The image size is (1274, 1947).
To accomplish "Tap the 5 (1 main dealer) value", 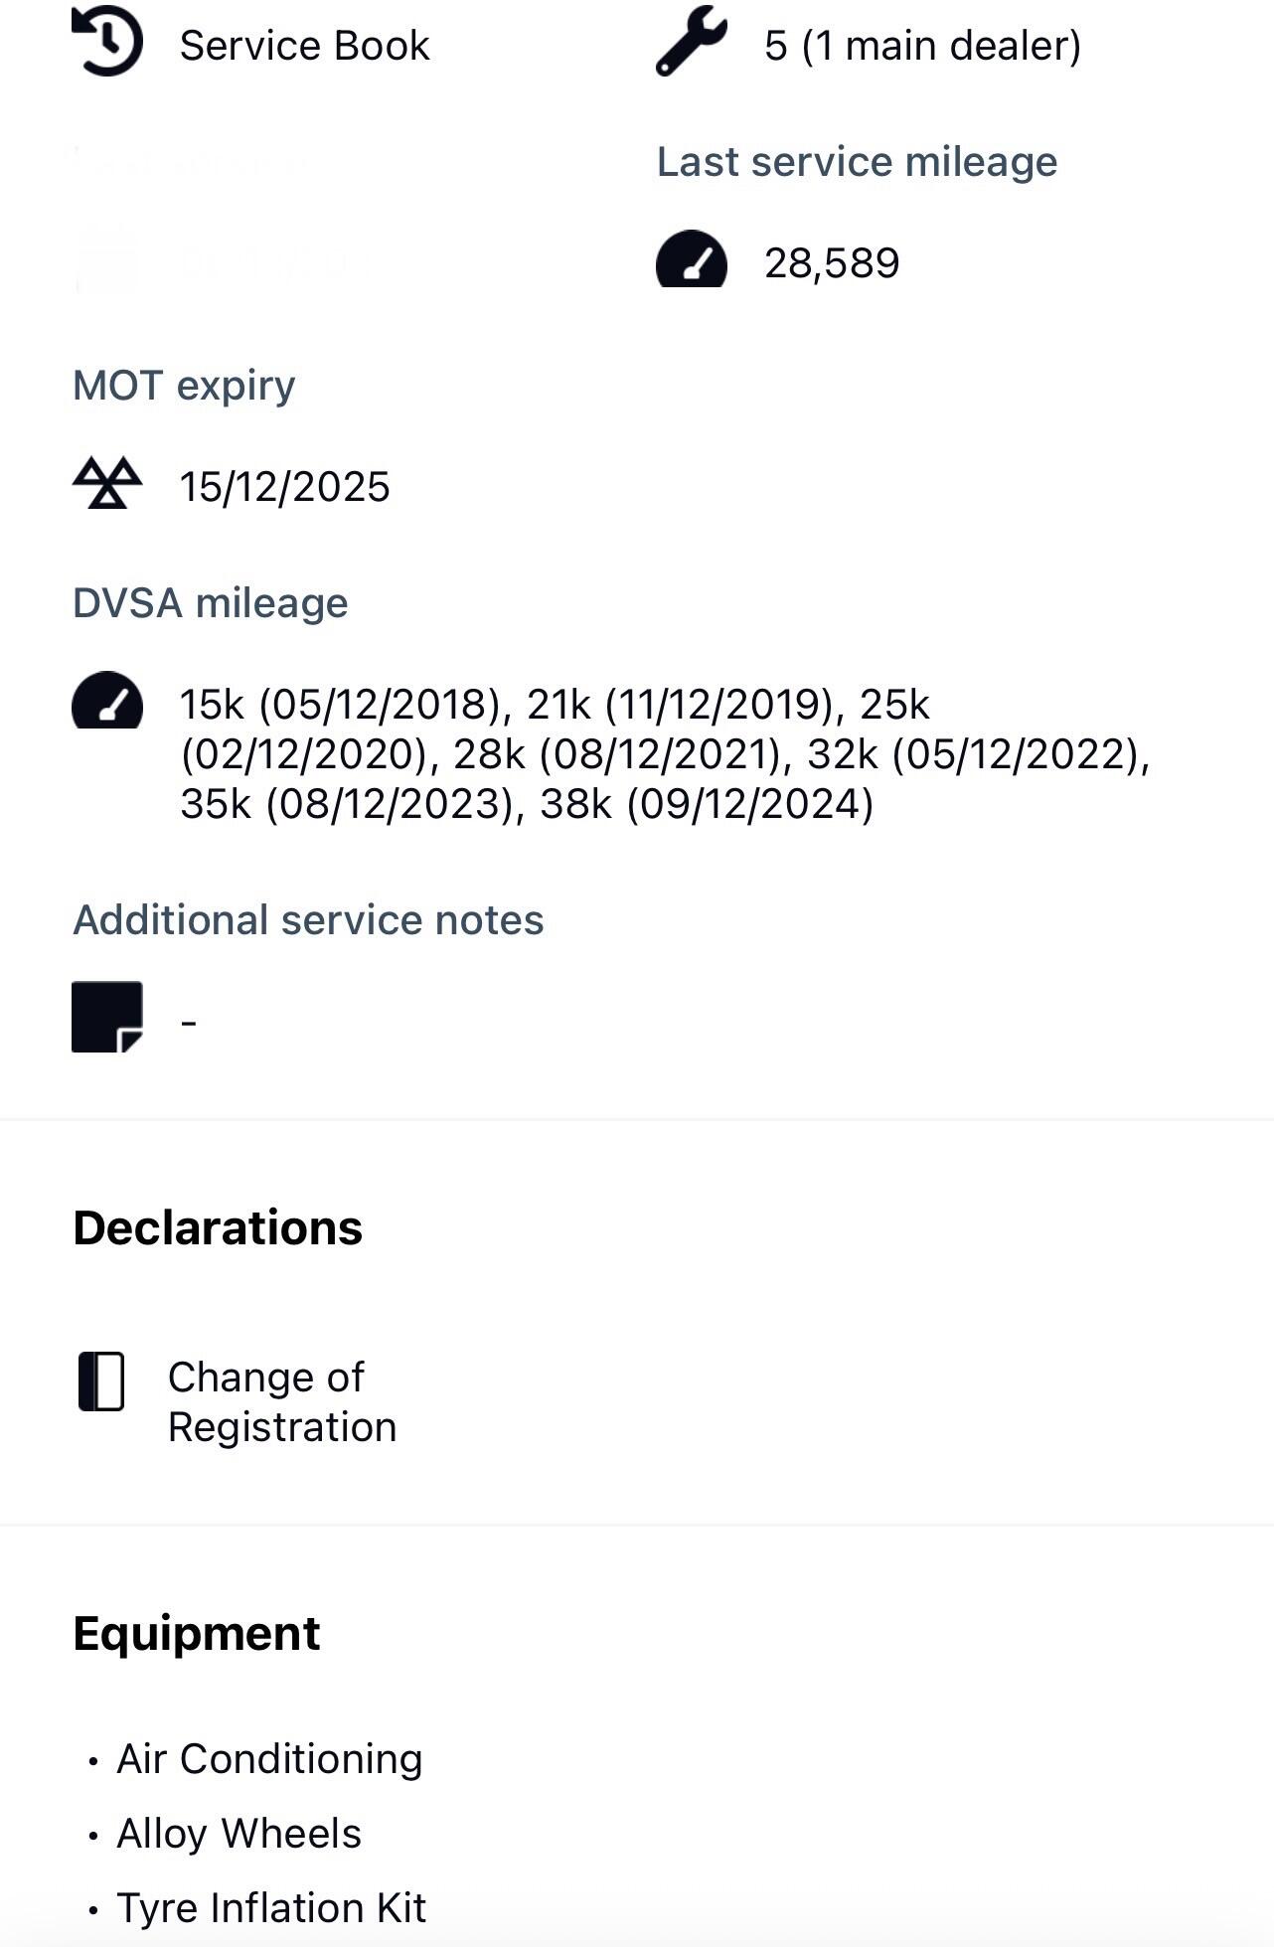I will (922, 46).
